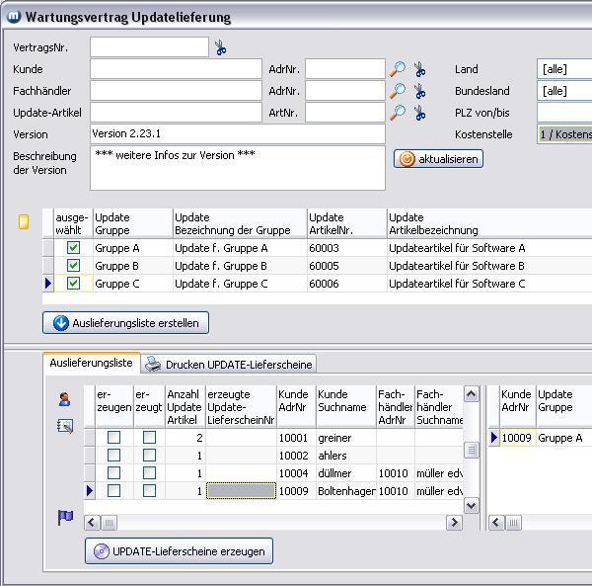Toggle the Gruppe C ausgewählt checkbox

pos(73,284)
